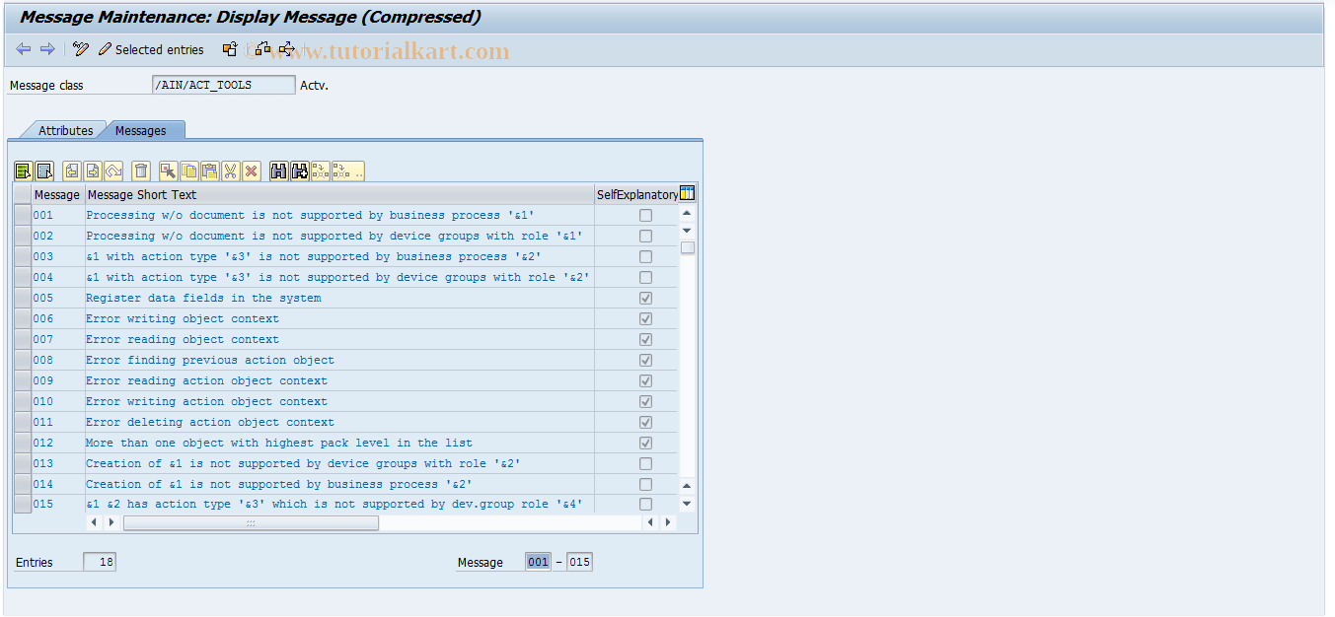Click the red X cancel icon
The image size is (1335, 617).
[252, 171]
